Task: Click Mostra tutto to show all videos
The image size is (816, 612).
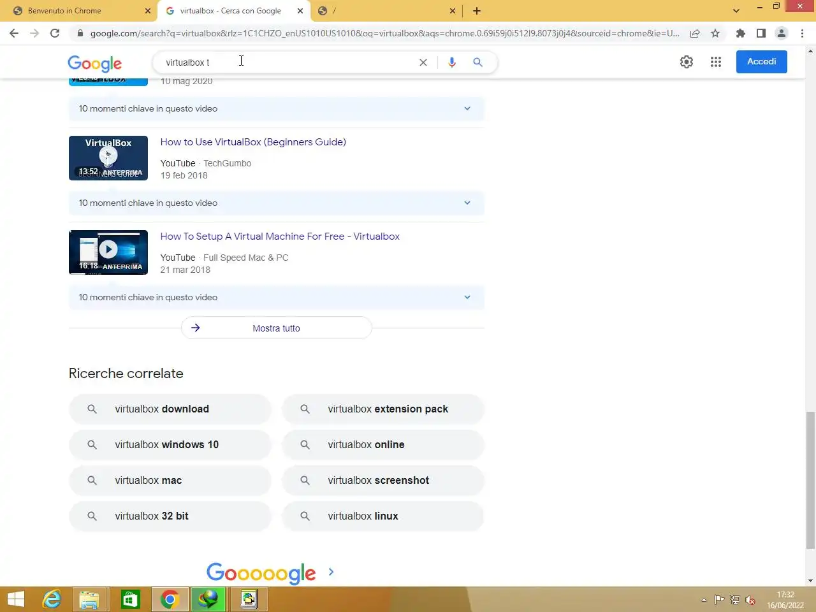Action: 276,328
